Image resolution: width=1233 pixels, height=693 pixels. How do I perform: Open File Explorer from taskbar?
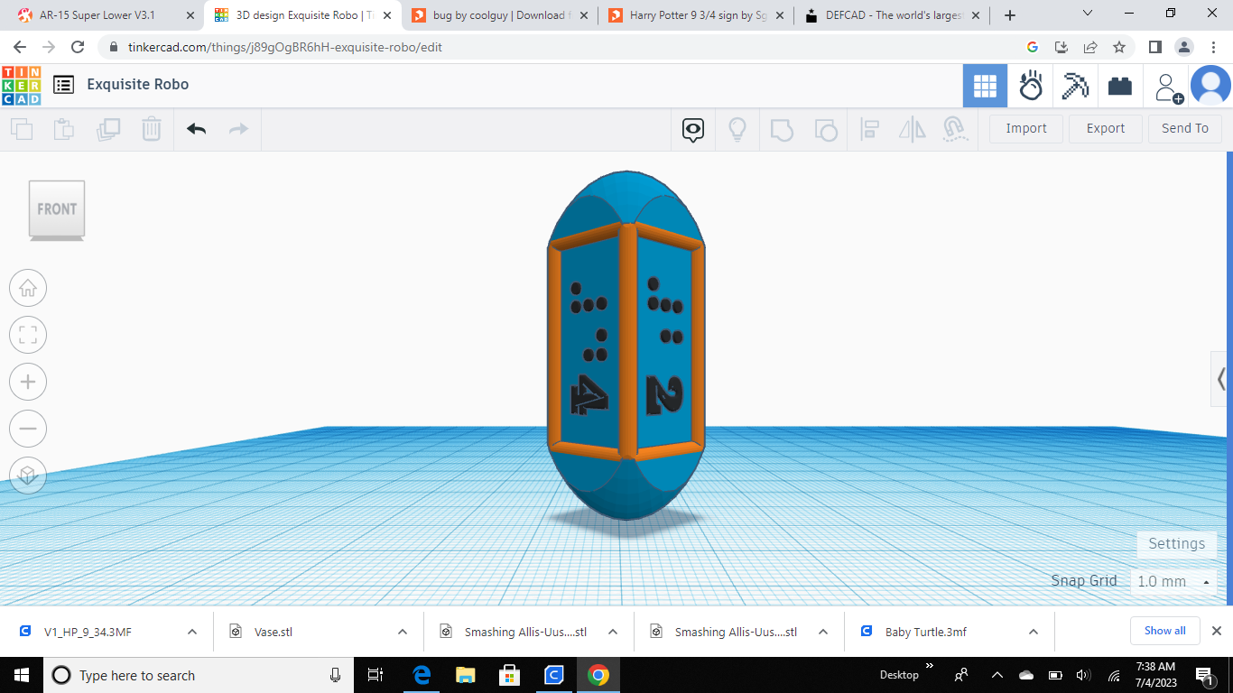point(465,675)
